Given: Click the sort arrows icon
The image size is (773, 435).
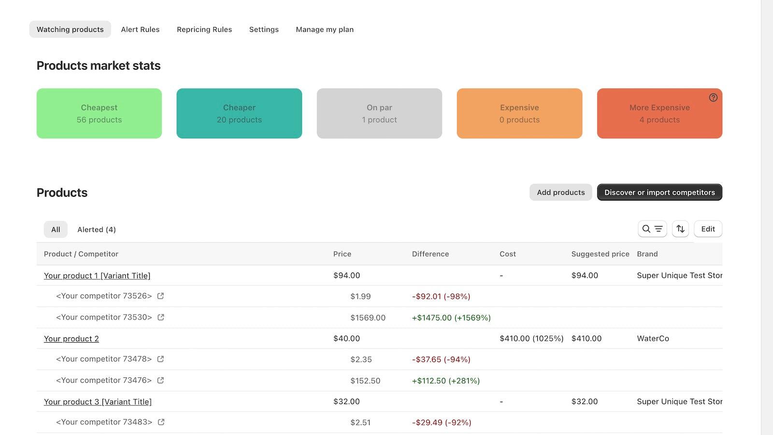Looking at the screenshot, I should [680, 229].
